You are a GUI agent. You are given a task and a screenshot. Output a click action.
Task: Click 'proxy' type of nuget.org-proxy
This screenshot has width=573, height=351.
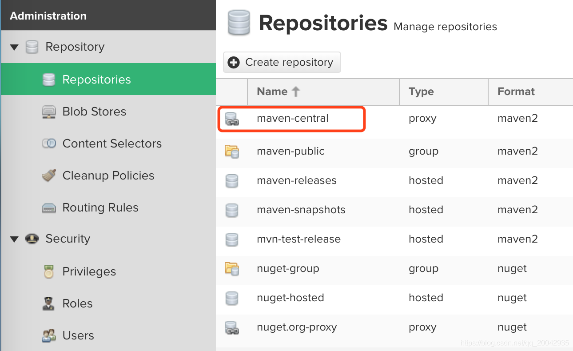tap(423, 327)
